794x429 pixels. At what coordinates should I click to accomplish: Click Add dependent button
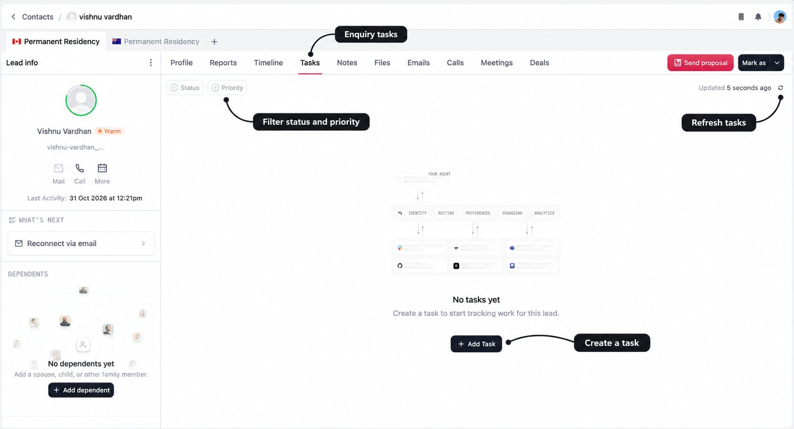(81, 390)
